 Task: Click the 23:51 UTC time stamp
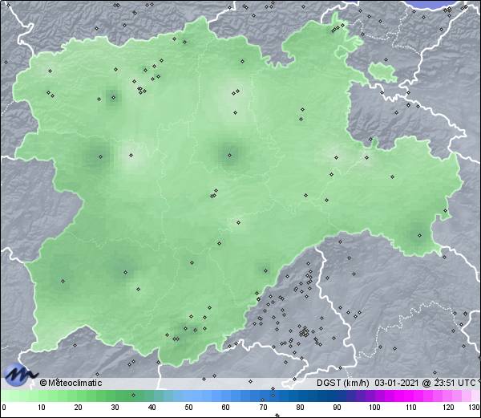click(455, 383)
